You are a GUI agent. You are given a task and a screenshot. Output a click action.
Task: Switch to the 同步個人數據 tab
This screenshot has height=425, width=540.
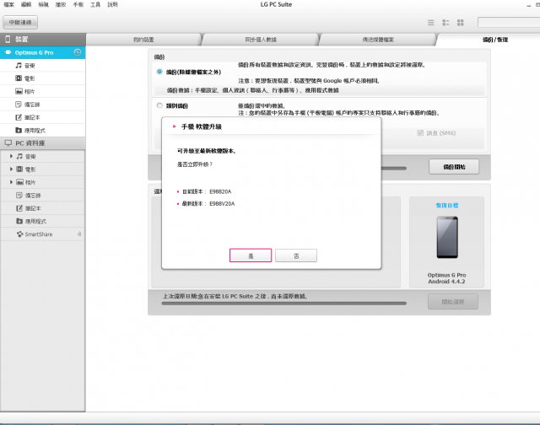point(261,40)
